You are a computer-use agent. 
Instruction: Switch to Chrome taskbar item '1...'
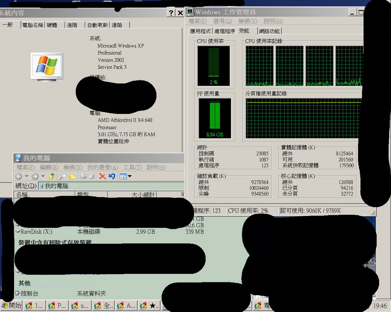pos(34,306)
